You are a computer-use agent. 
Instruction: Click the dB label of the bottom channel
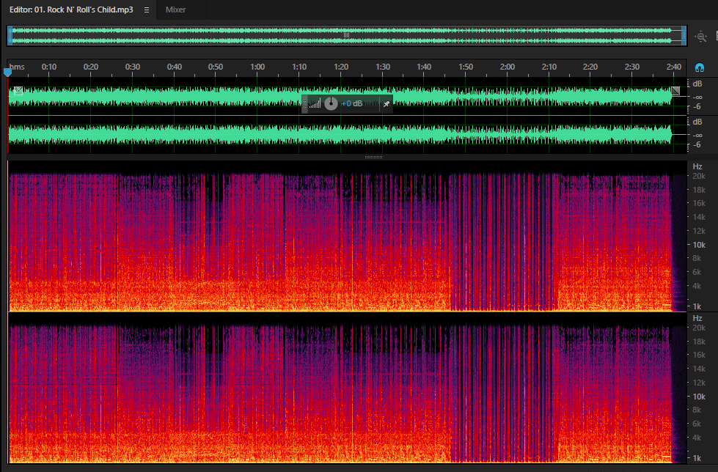click(697, 122)
